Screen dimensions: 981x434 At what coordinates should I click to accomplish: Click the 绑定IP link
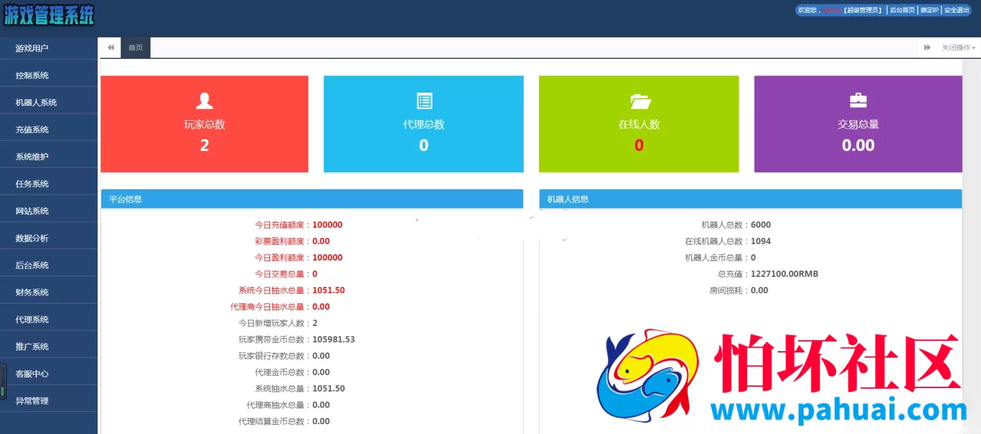(929, 10)
